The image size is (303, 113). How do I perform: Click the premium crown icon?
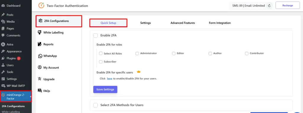pyautogui.click(x=138, y=72)
